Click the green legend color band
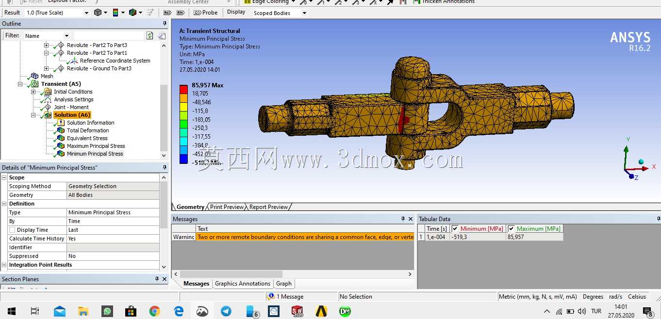This screenshot has height=319, width=661. [x=183, y=125]
